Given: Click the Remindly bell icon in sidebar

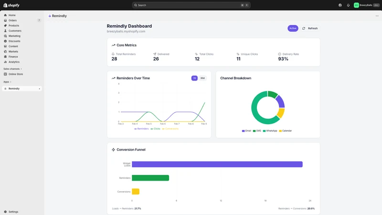Looking at the screenshot, I should pyautogui.click(x=5, y=88).
